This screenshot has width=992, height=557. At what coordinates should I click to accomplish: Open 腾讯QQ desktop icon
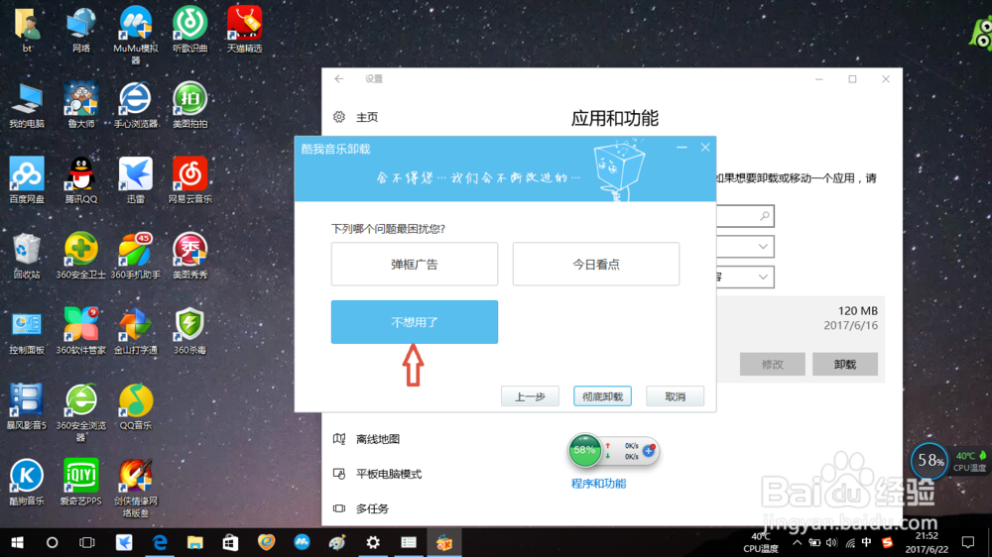(x=81, y=179)
